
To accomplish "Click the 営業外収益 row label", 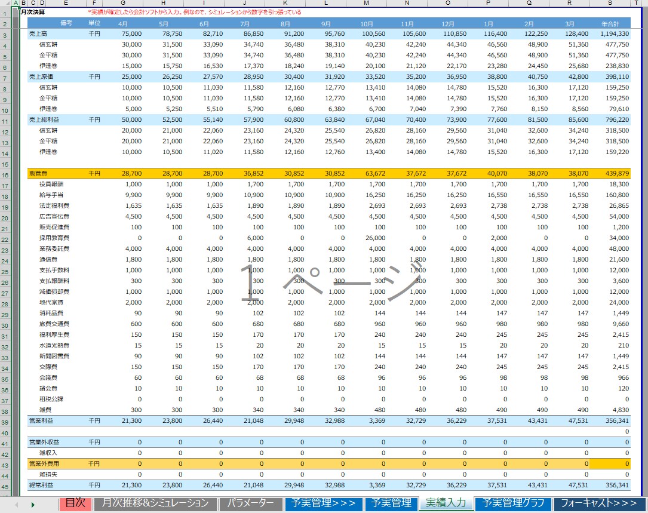I will [x=44, y=443].
